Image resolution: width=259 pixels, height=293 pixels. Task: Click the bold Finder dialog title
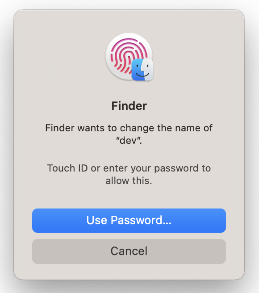point(129,106)
